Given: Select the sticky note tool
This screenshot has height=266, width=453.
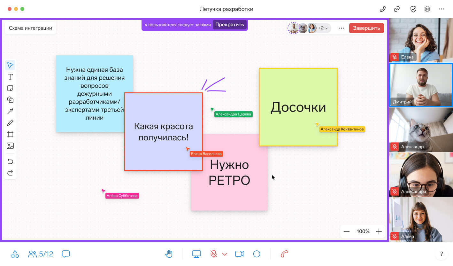Looking at the screenshot, I should [x=10, y=88].
